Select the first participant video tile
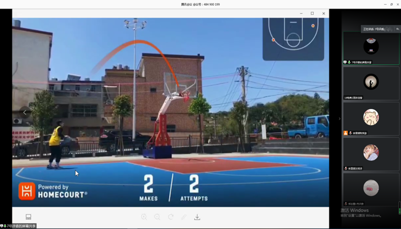The height and width of the screenshot is (229, 401). pos(371,48)
